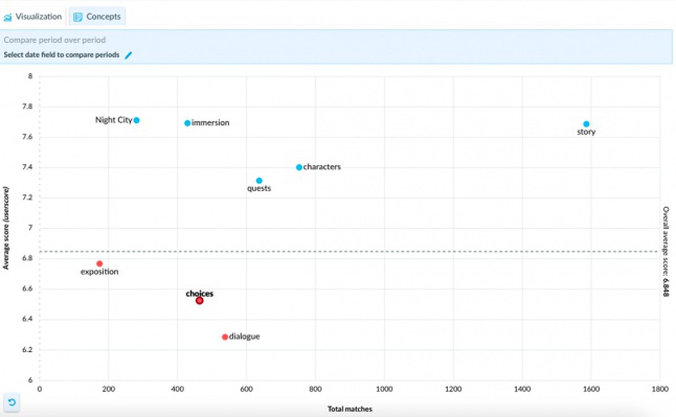676x417 pixels.
Task: Select the story data point
Action: (x=586, y=124)
